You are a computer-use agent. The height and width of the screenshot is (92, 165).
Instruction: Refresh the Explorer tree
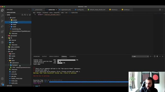[27, 15]
